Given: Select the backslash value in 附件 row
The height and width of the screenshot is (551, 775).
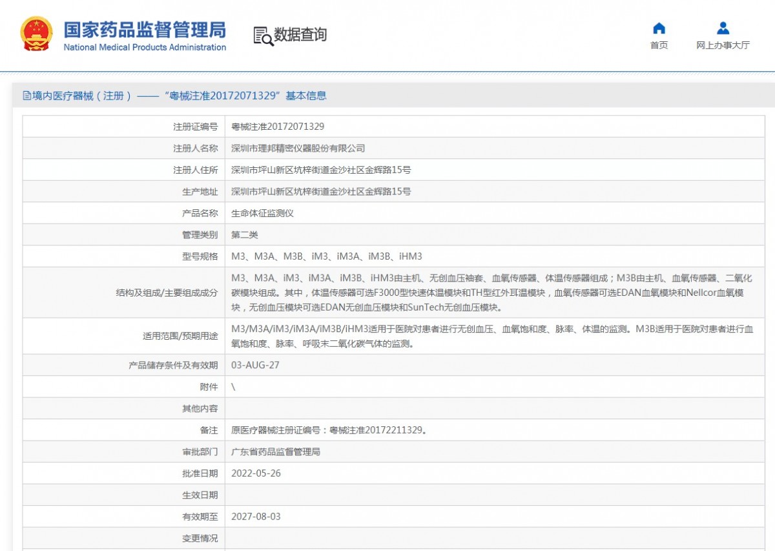Looking at the screenshot, I should click(233, 387).
